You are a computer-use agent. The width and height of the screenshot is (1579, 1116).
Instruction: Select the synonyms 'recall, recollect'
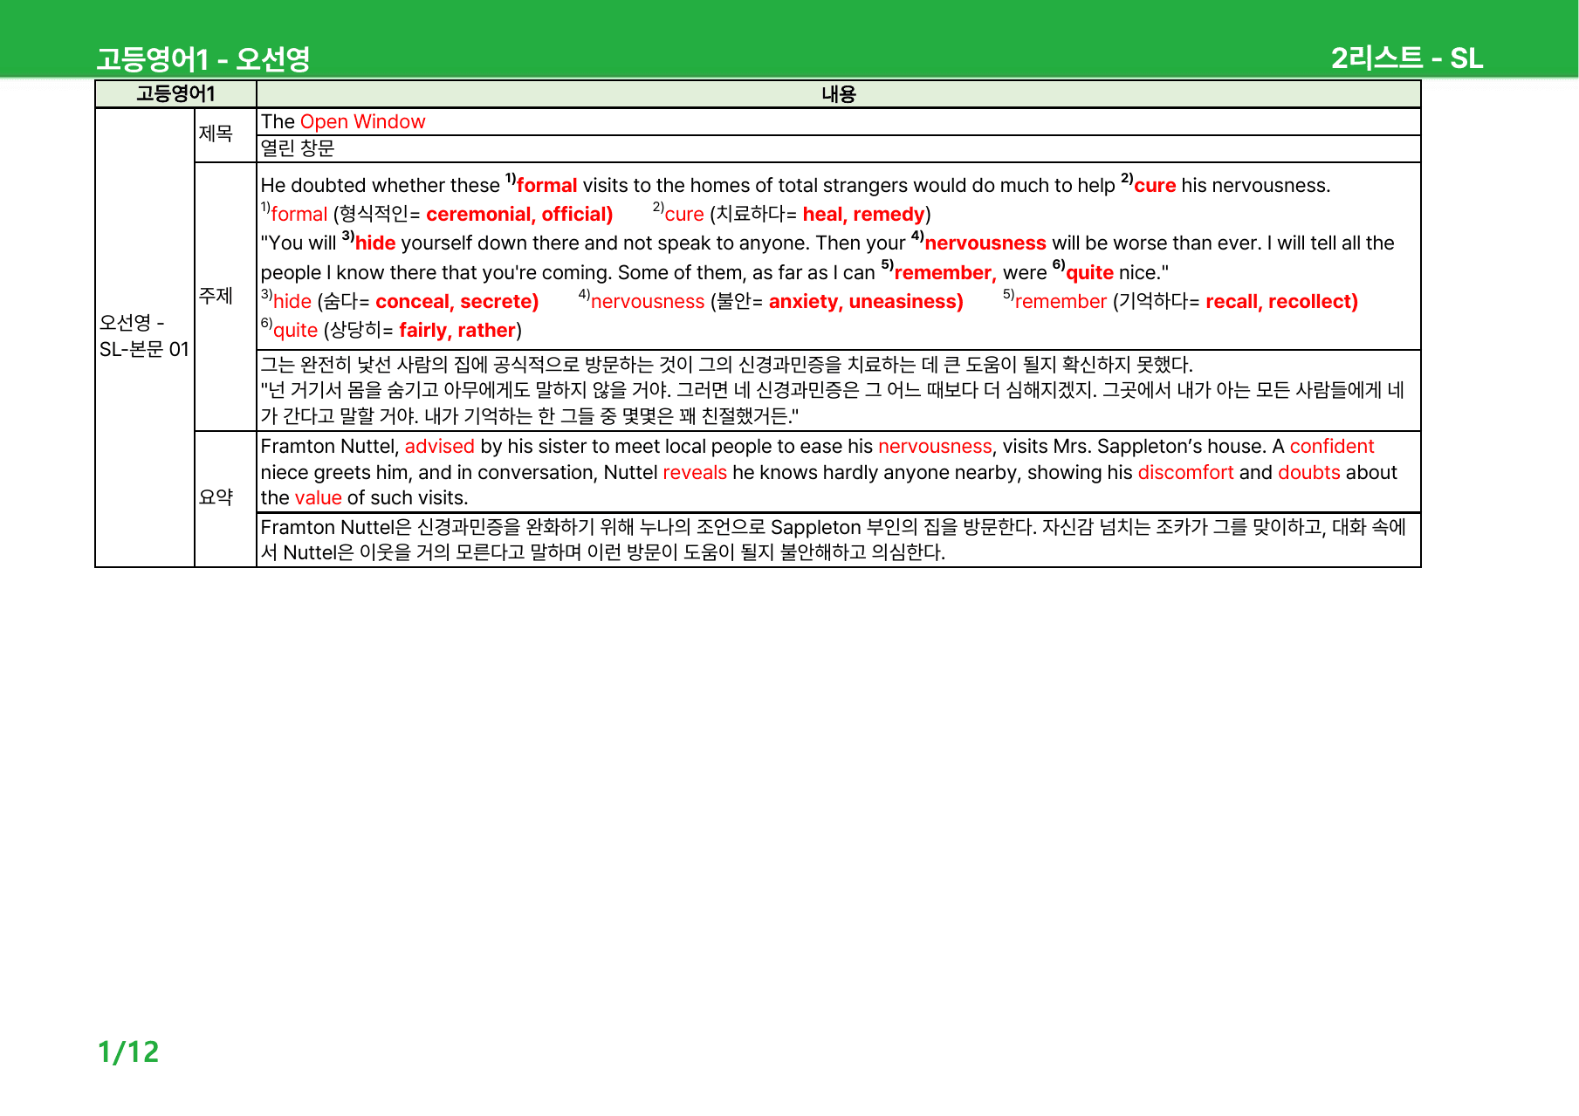pyautogui.click(x=1281, y=302)
